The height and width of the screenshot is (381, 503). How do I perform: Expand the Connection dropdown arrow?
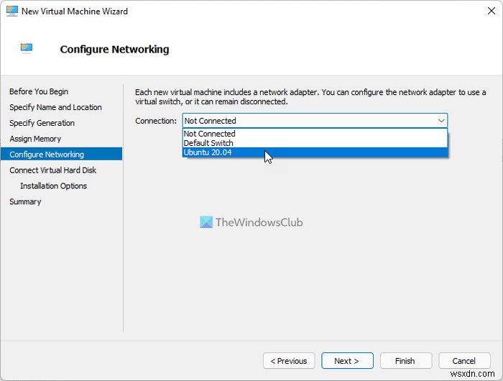441,121
